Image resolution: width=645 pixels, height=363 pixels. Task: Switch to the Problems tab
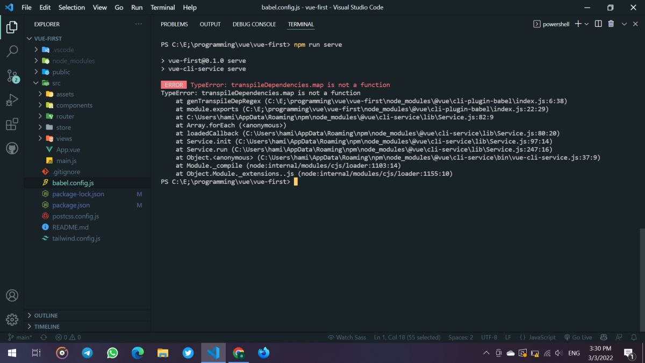pos(174,24)
